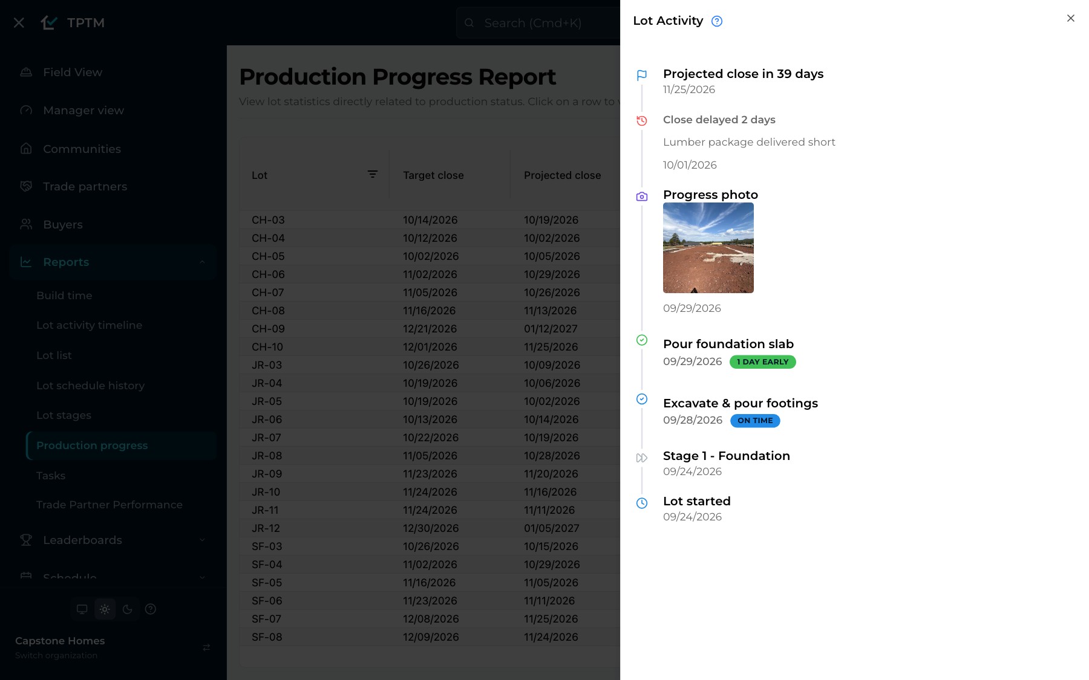Viewport: 1089px width, 680px height.
Task: Switch to dark theme
Action: pyautogui.click(x=127, y=609)
